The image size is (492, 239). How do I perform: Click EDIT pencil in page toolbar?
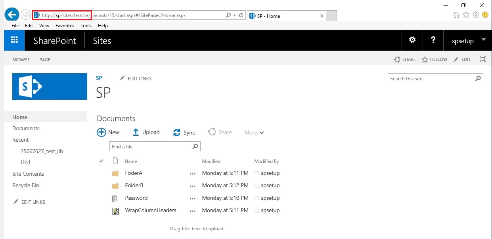coord(462,59)
